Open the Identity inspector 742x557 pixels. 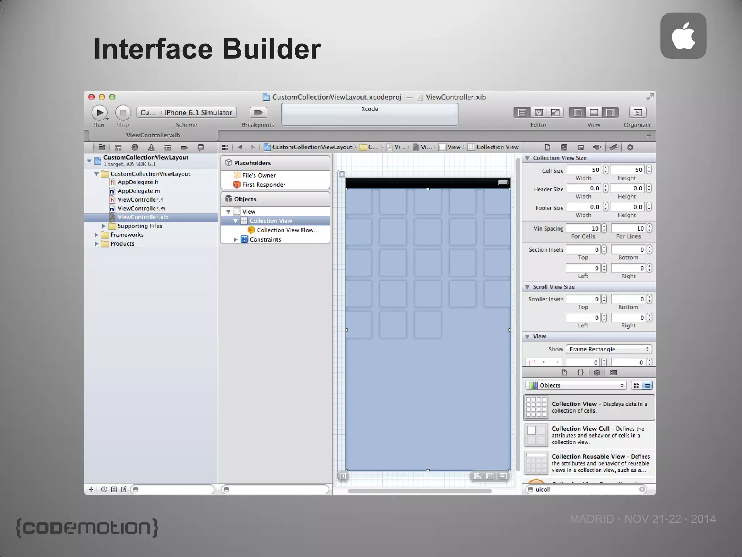point(580,148)
